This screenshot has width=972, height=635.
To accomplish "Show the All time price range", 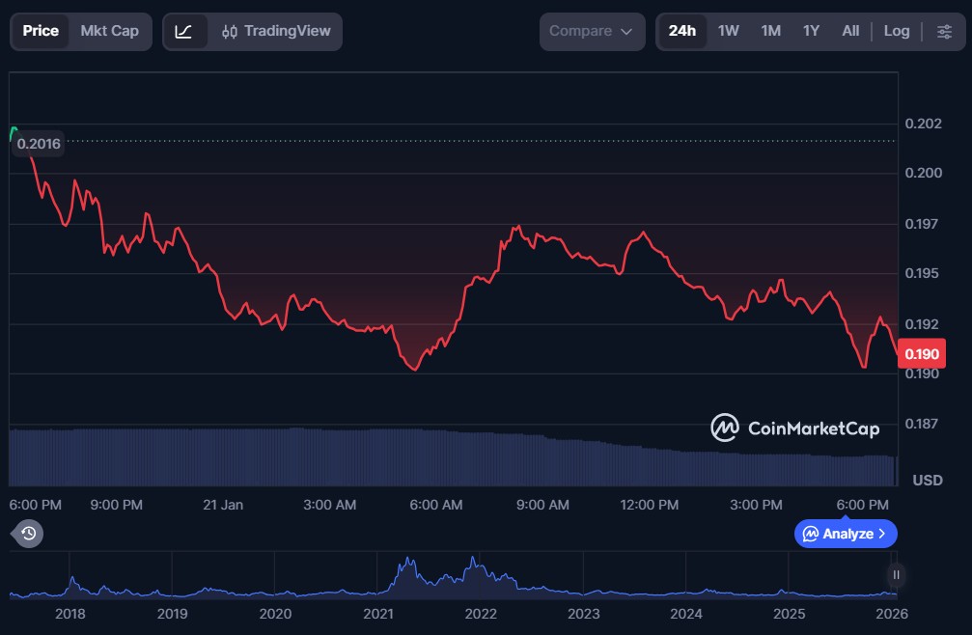I will click(850, 31).
